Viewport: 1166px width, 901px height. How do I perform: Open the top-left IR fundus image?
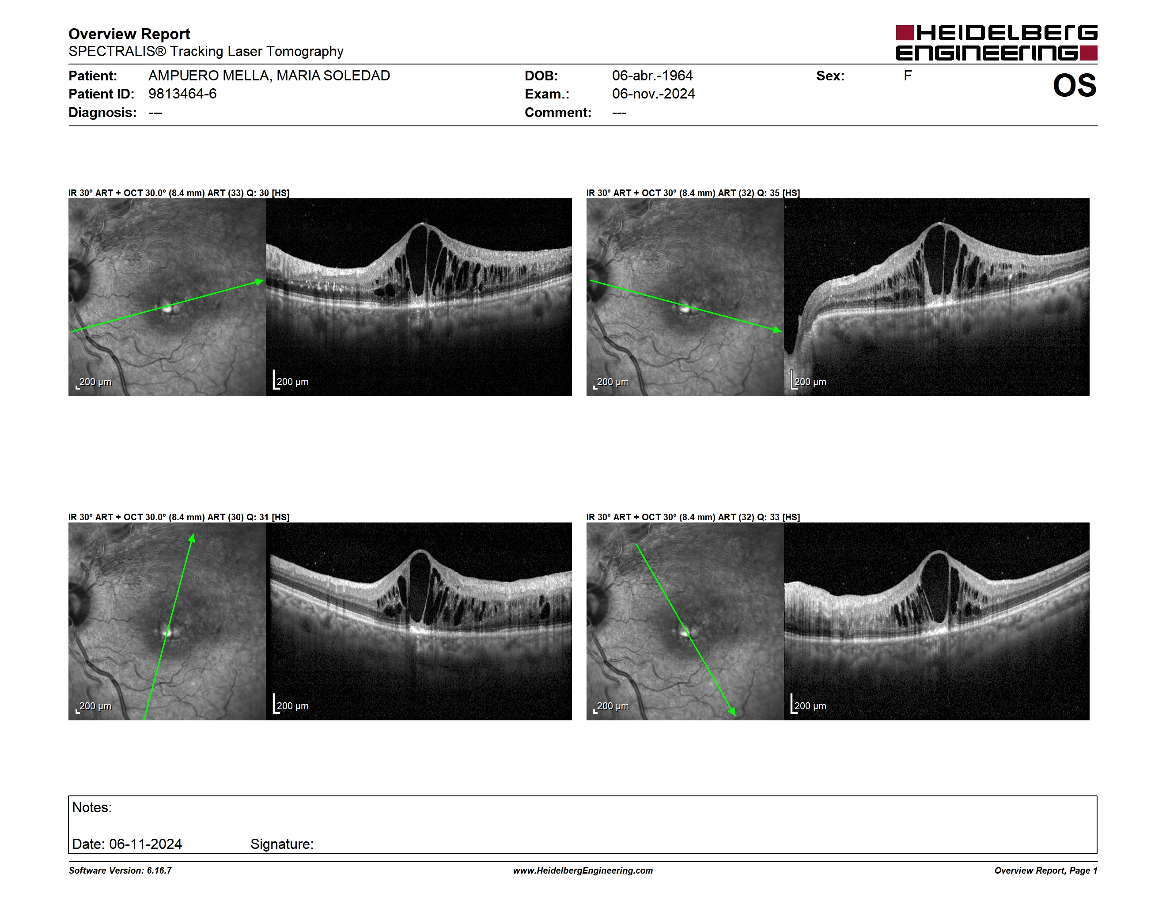(167, 297)
